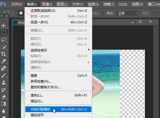This screenshot has width=160, height=118.
Task: Select the Eraser tool
Action: (3, 97)
